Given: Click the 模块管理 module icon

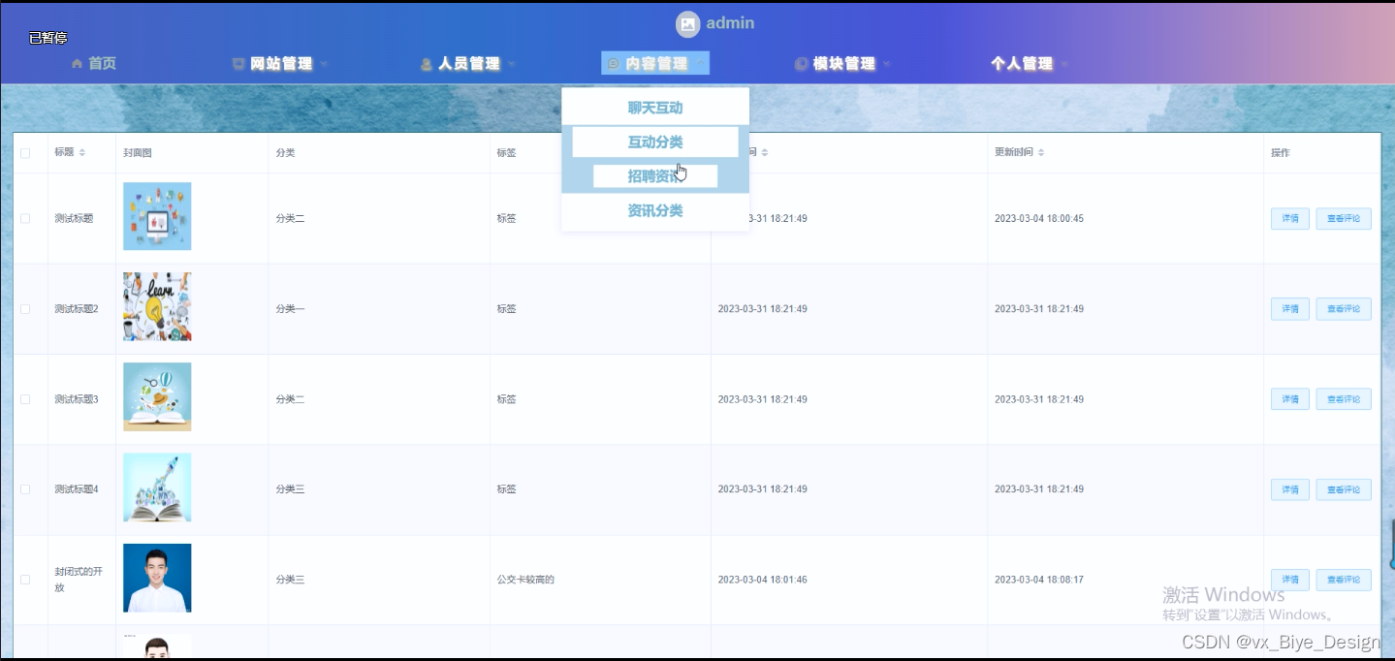Looking at the screenshot, I should 801,64.
